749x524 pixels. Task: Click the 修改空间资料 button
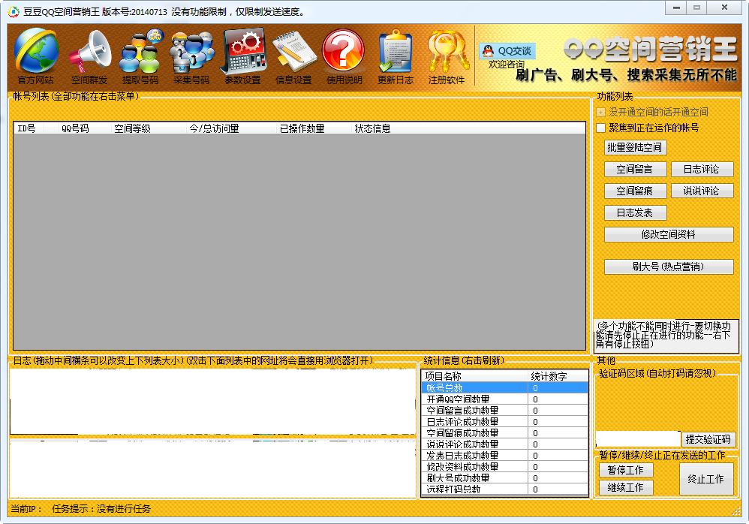pos(669,234)
